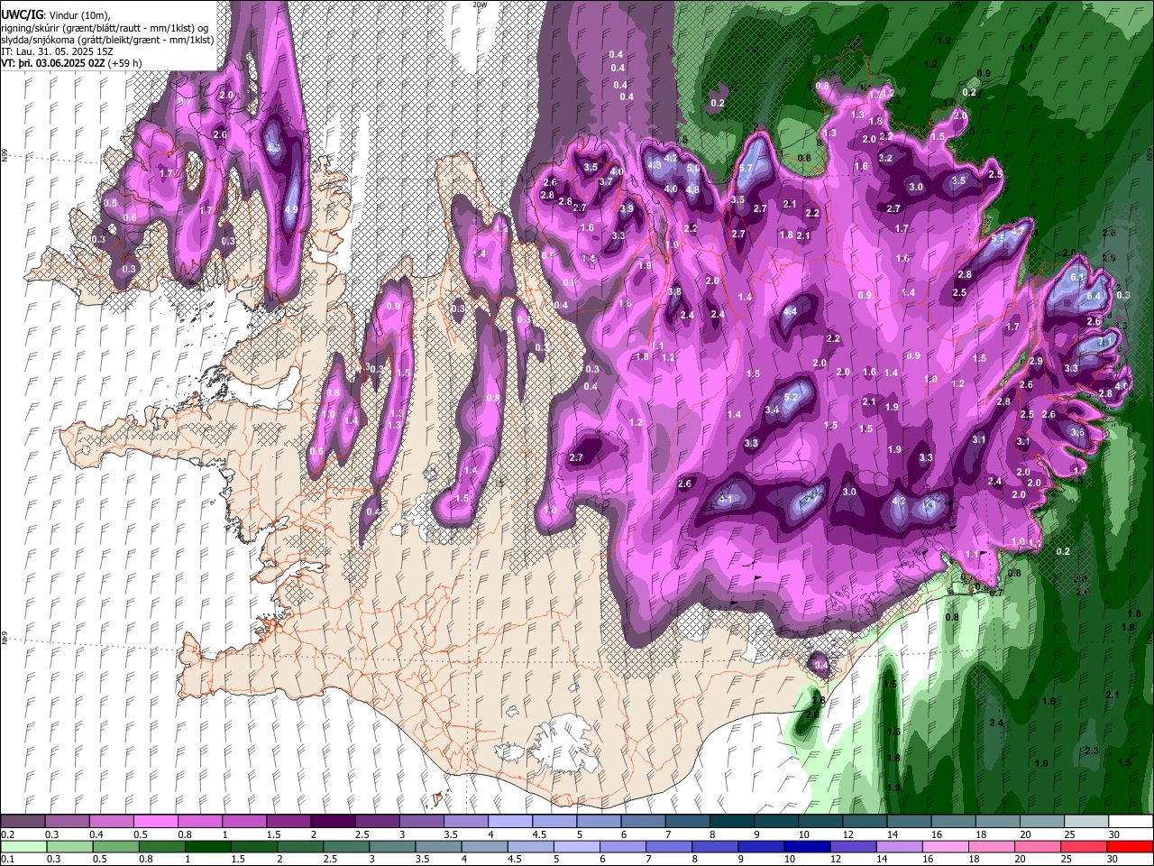Pick the dark magenta swatch labeled 1.5 in snow scale
The width and height of the screenshot is (1154, 866).
point(288,822)
